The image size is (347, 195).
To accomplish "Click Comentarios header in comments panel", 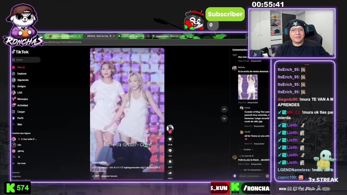I will click(240, 50).
